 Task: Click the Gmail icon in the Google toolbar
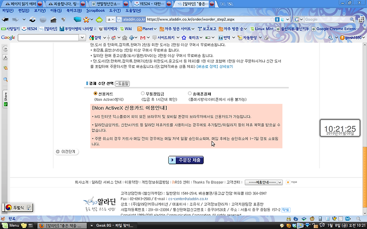[143, 37]
